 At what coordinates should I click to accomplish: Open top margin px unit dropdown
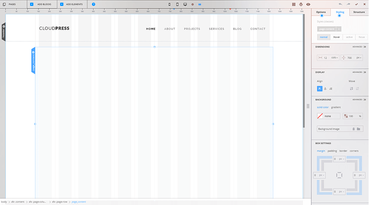point(341,159)
